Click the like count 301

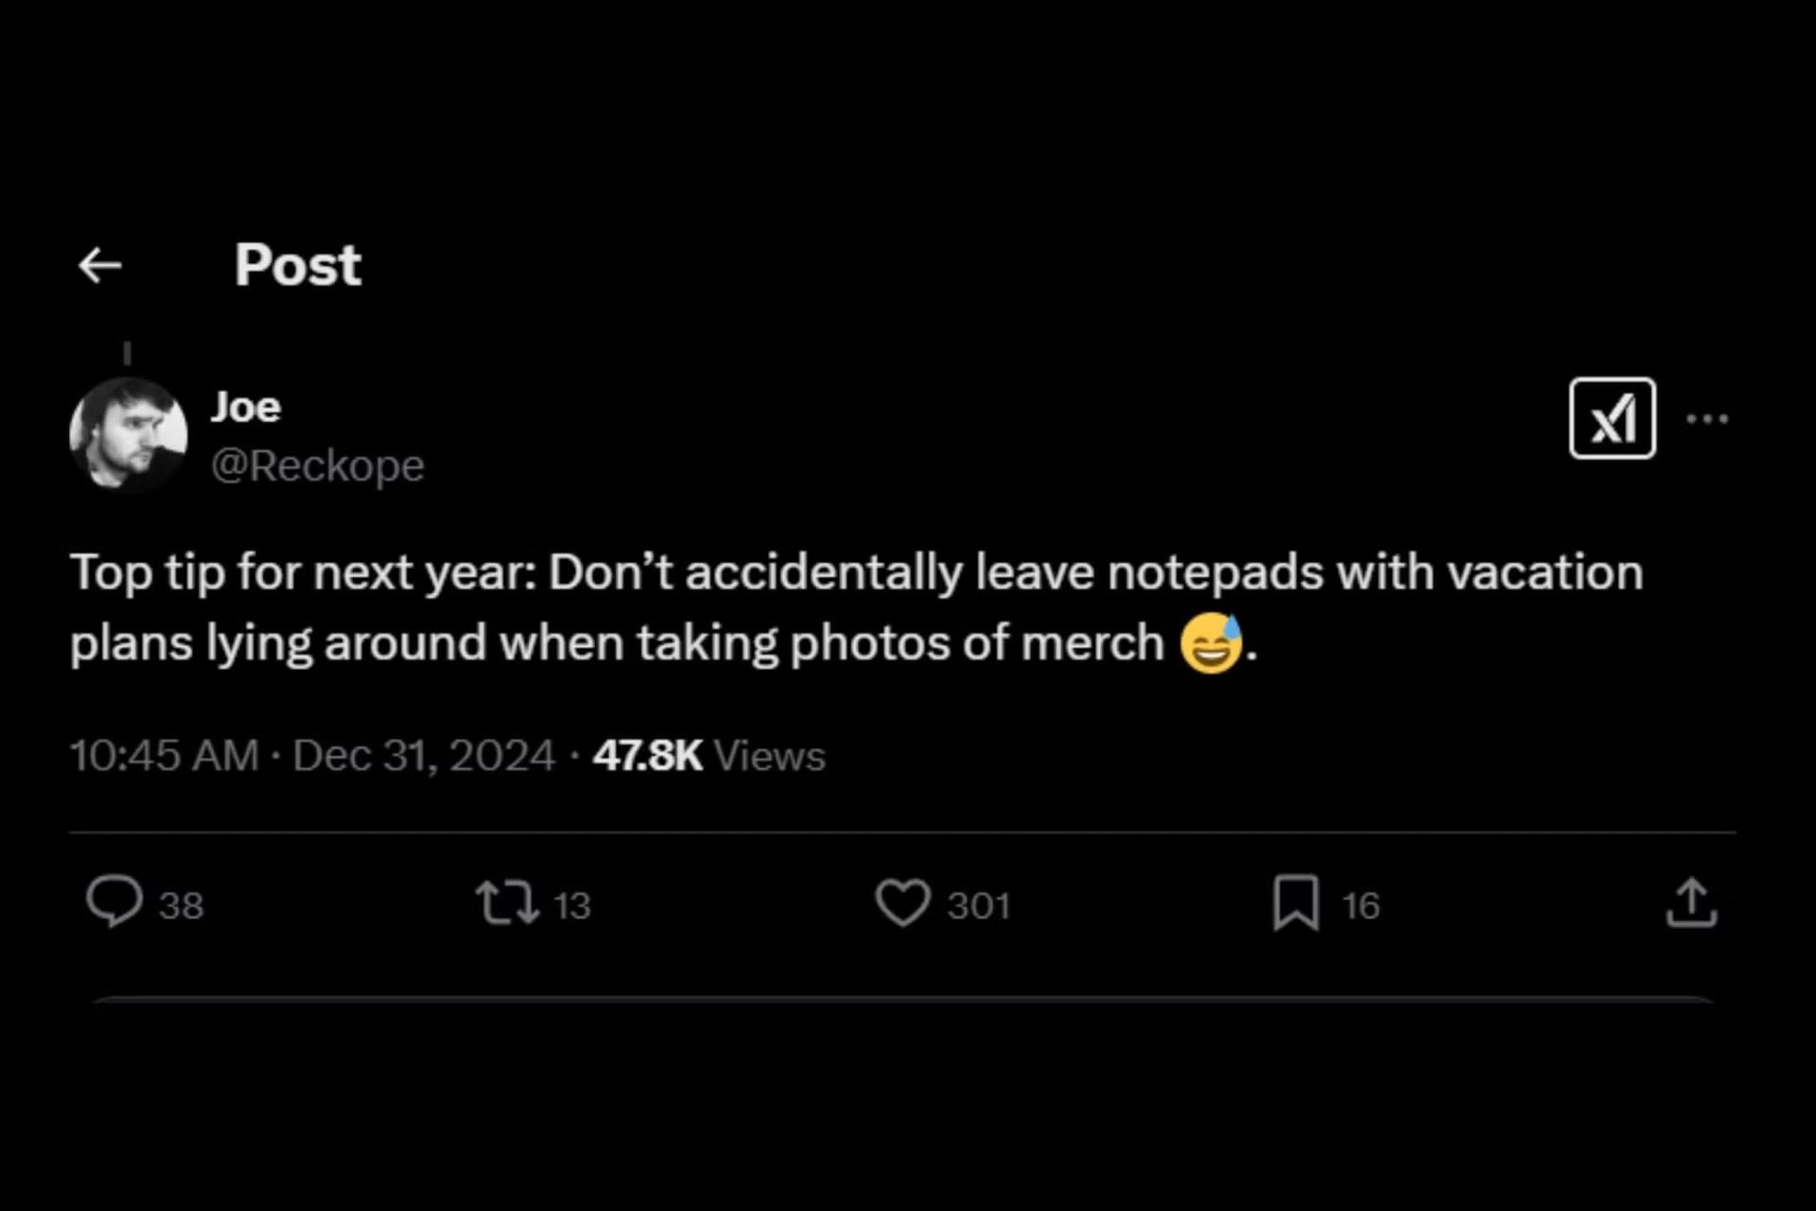(x=979, y=906)
